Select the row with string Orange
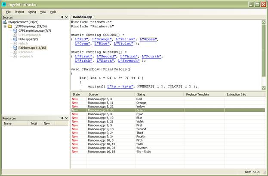This screenshot has width=268, height=176. click(x=168, y=103)
